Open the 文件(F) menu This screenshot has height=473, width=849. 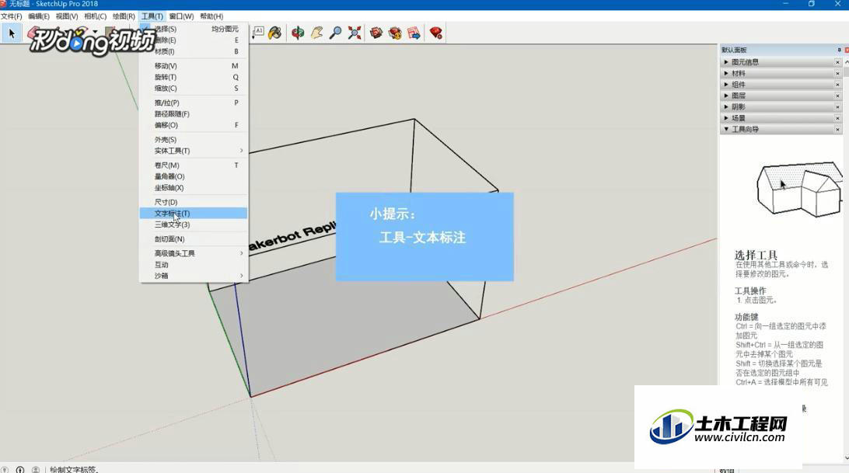[x=12, y=16]
